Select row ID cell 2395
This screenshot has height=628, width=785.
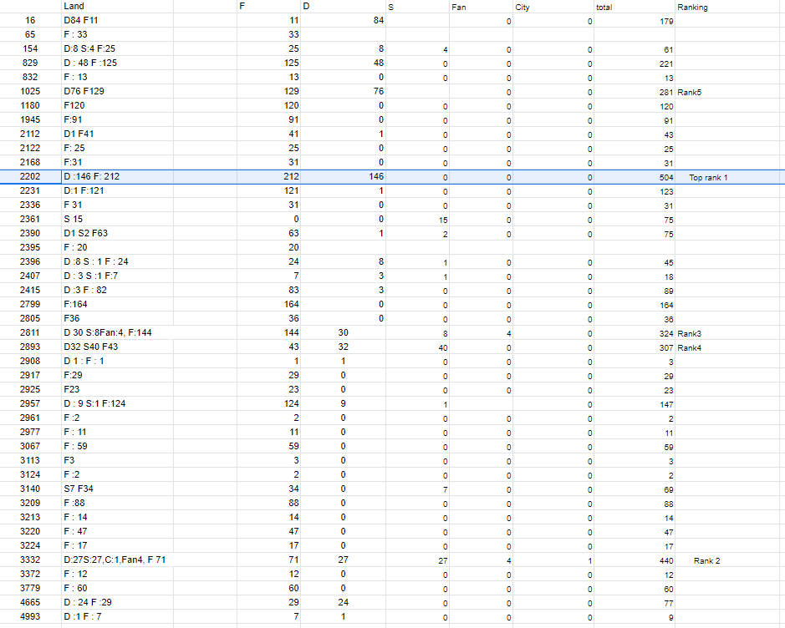tap(30, 247)
